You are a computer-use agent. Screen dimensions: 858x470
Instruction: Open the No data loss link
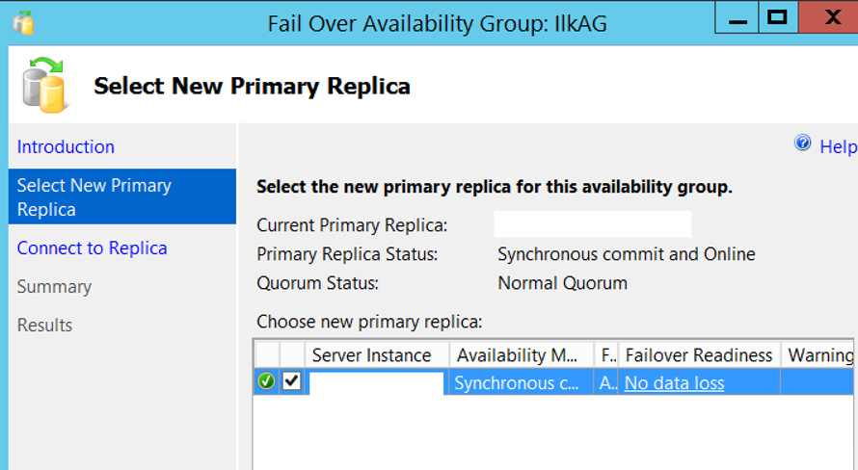click(674, 383)
